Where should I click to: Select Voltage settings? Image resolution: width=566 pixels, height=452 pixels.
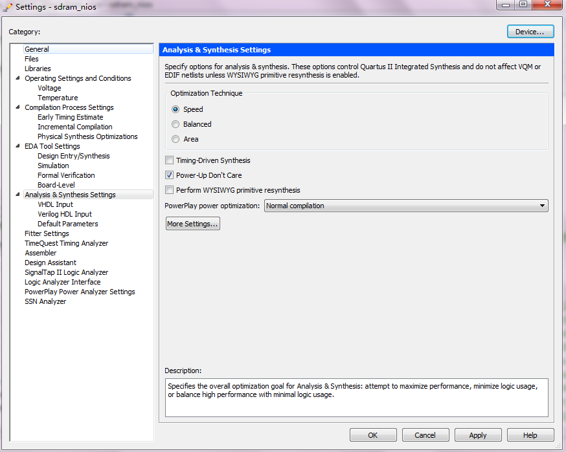point(49,88)
